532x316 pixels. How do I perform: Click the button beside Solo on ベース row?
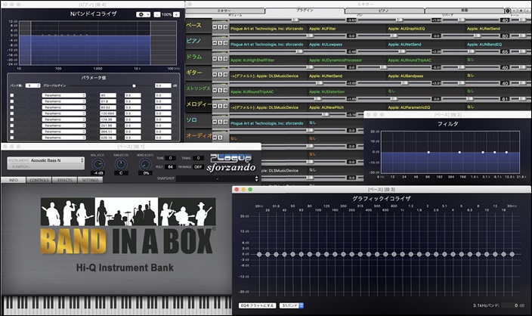point(225,27)
